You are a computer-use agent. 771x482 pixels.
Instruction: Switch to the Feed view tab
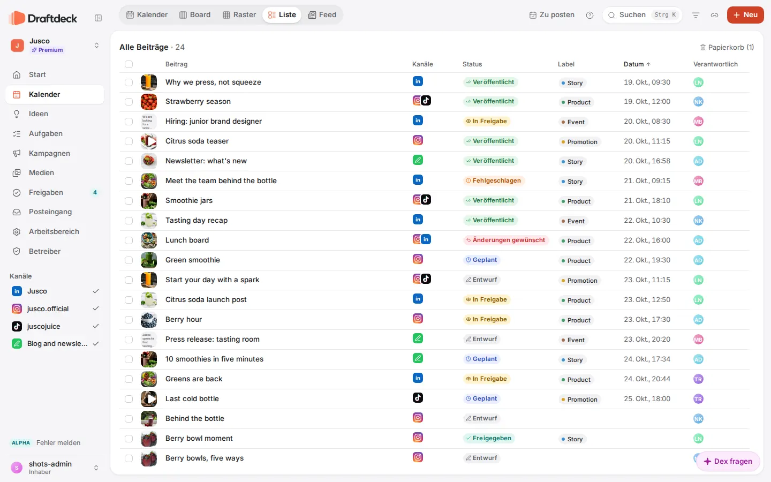[x=322, y=15]
